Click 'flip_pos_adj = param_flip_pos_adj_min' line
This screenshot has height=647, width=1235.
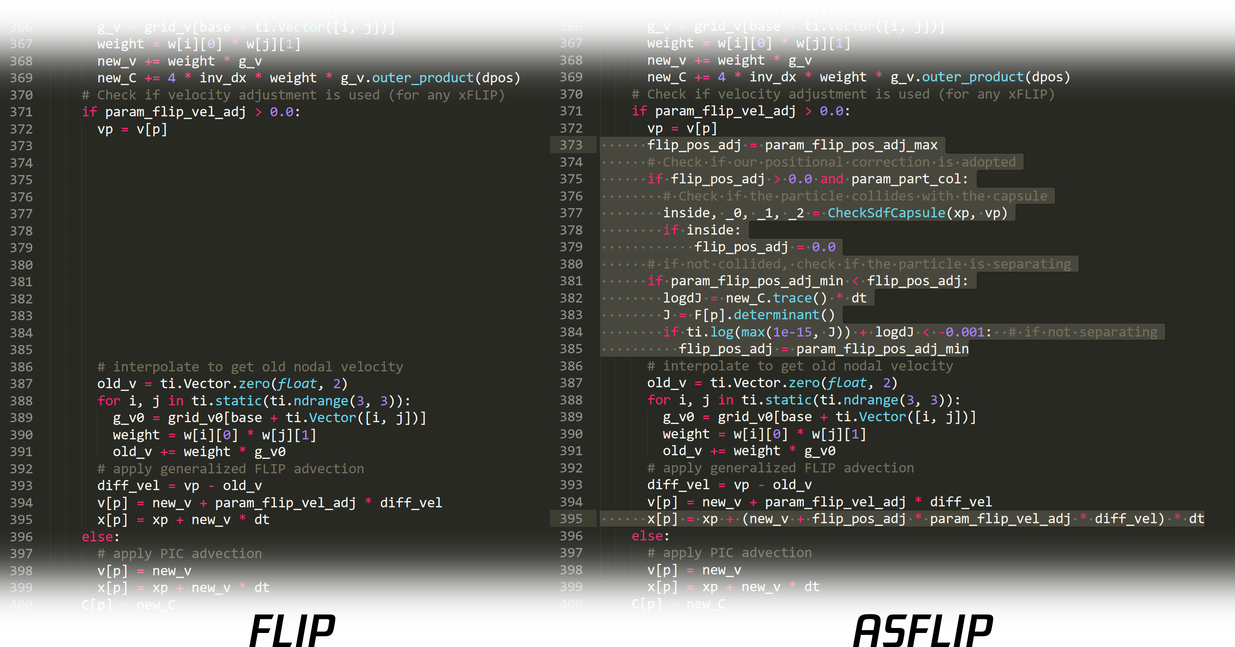click(x=824, y=349)
